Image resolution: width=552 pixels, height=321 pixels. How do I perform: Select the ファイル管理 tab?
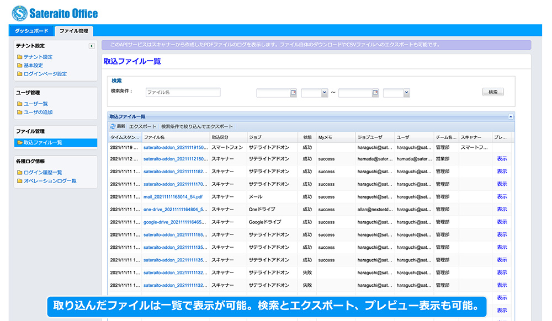pos(74,31)
